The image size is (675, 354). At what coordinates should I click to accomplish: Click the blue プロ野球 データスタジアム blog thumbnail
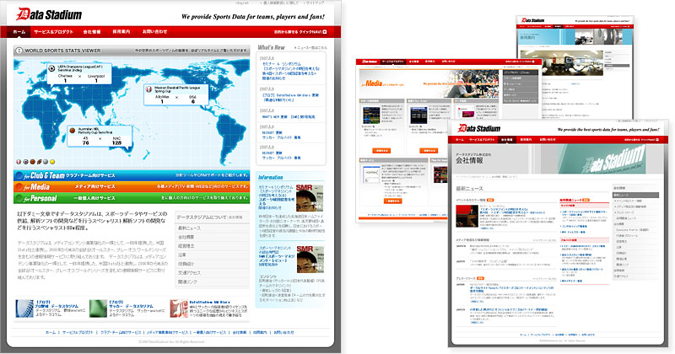24,308
